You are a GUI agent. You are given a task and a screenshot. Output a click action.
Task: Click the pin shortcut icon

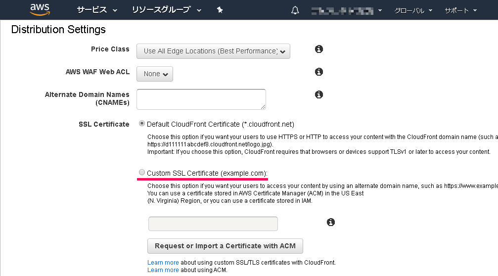coord(220,10)
